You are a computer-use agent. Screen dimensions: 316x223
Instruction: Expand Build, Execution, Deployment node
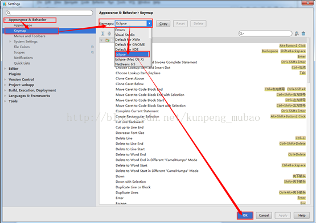coord(5,90)
